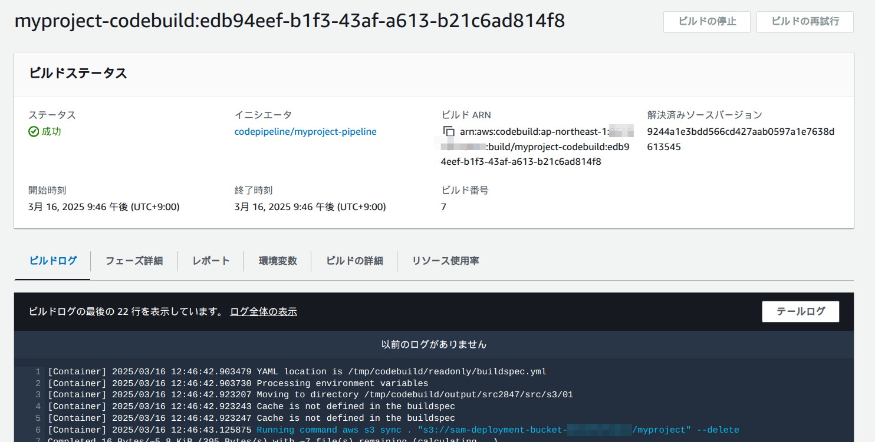Stop the build with ビルドの停止
The image size is (875, 442).
tap(707, 22)
